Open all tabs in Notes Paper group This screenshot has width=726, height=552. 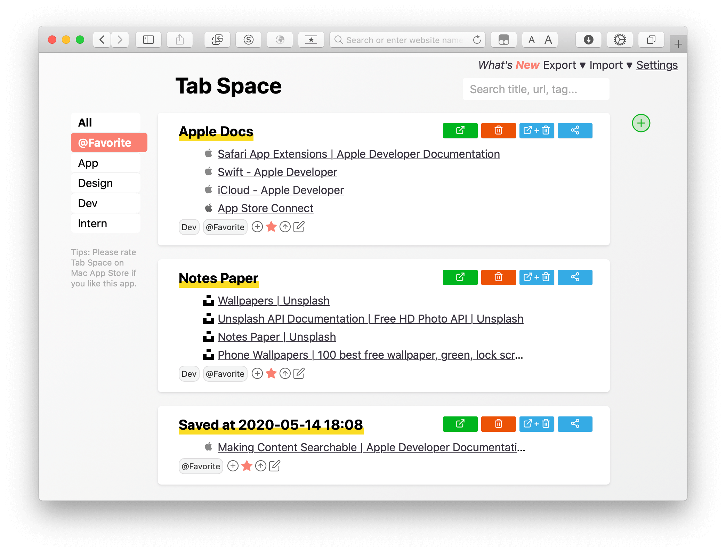tap(460, 277)
